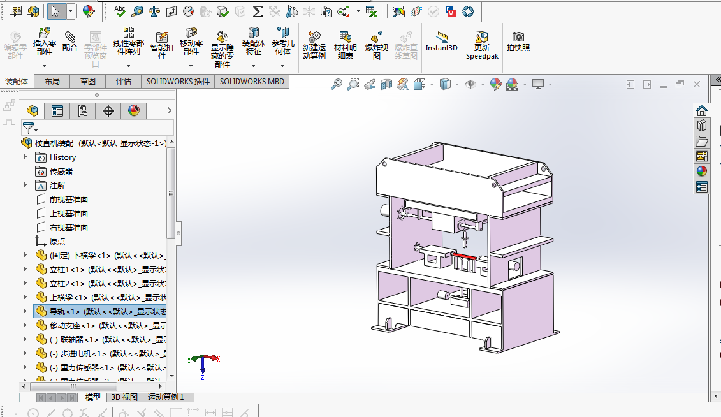Viewport: 721px width, 417px height.
Task: Switch to the 3D 视图 bottom tab
Action: [x=124, y=397]
